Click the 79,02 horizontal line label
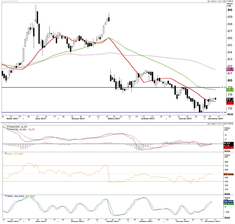 223,87
